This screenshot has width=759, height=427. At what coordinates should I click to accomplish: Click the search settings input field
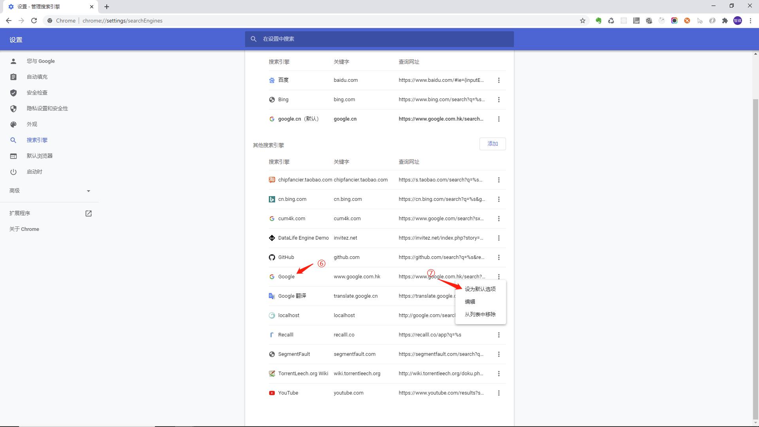[x=379, y=39]
